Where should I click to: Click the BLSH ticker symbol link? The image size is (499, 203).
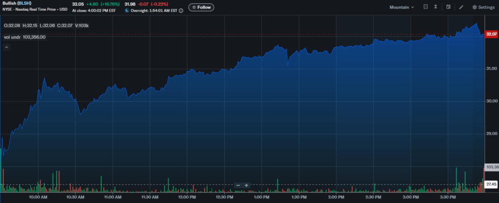tap(25, 3)
